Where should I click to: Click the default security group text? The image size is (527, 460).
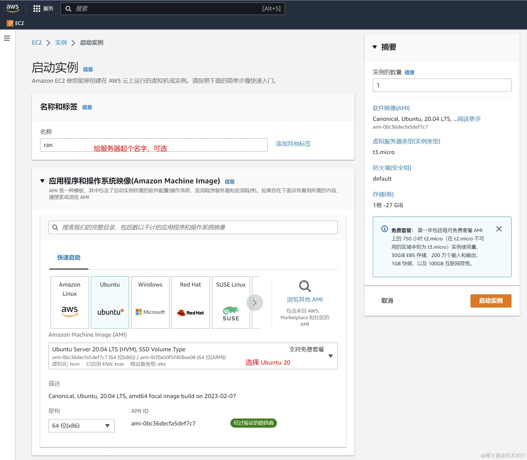tap(382, 179)
